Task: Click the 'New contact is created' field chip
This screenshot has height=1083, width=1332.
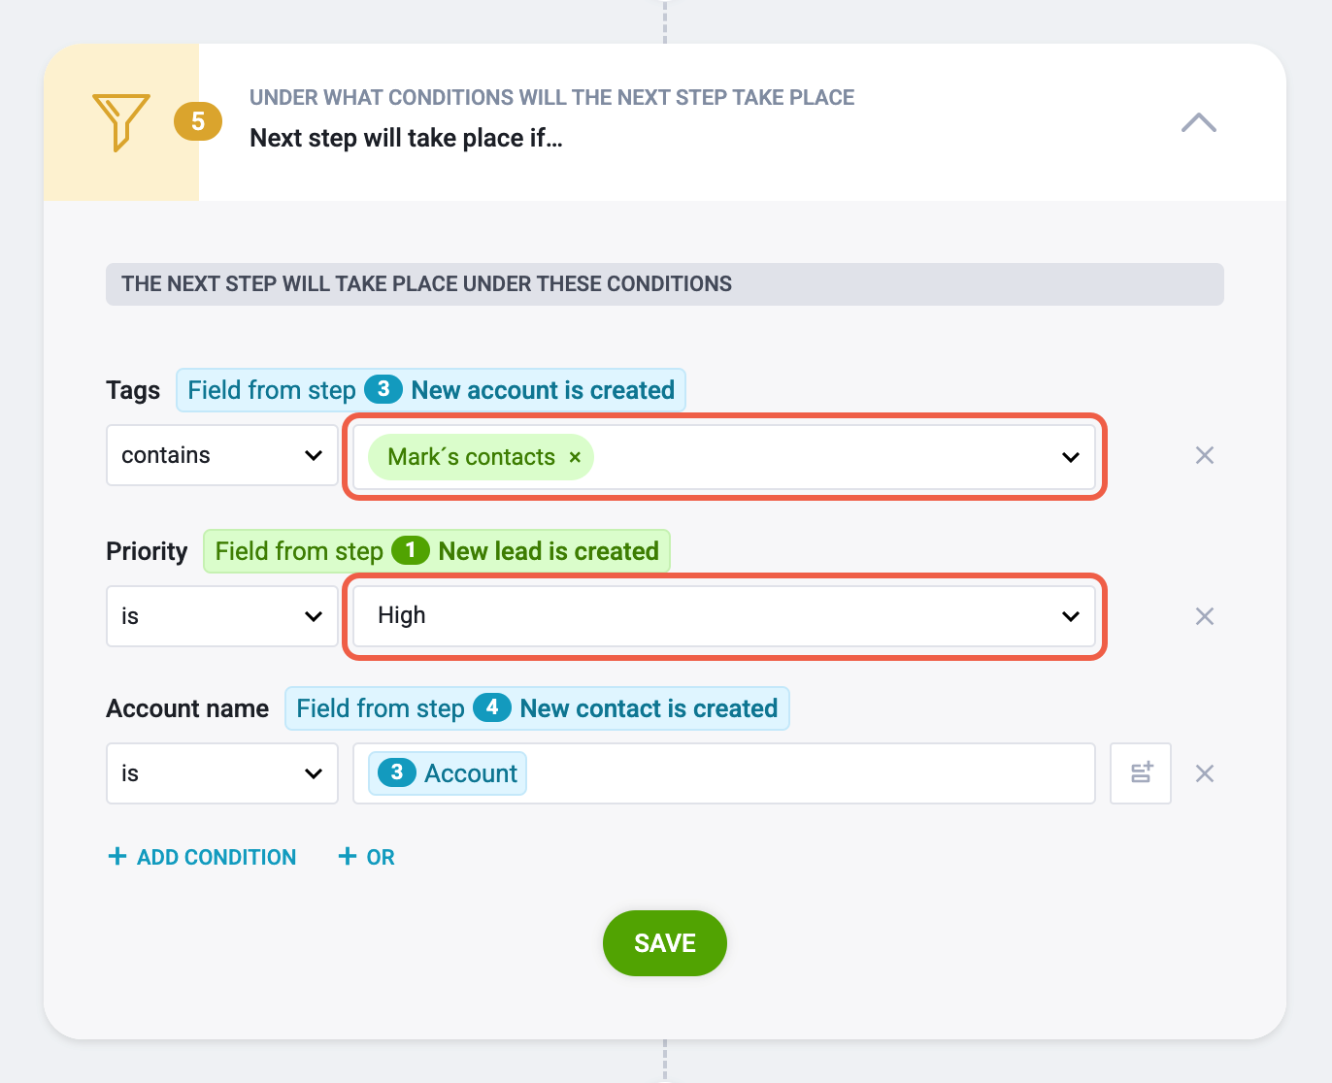Action: (x=537, y=708)
